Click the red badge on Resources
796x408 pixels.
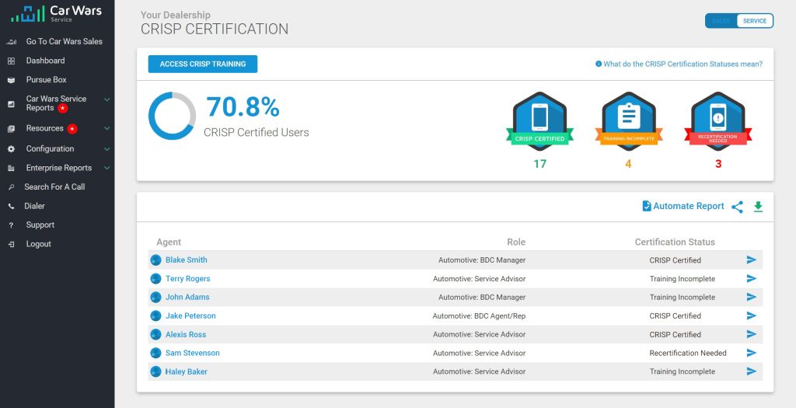[72, 129]
